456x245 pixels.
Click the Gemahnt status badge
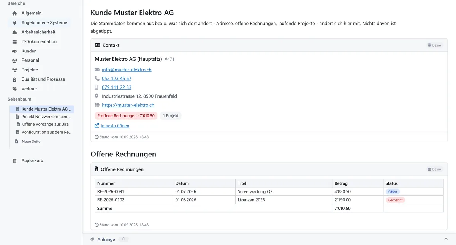[395, 200]
